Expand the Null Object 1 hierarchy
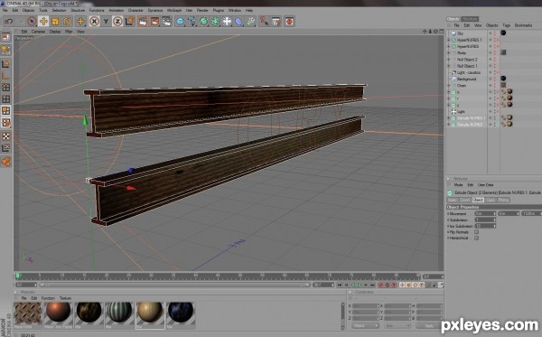The height and width of the screenshot is (337, 542). coord(449,66)
